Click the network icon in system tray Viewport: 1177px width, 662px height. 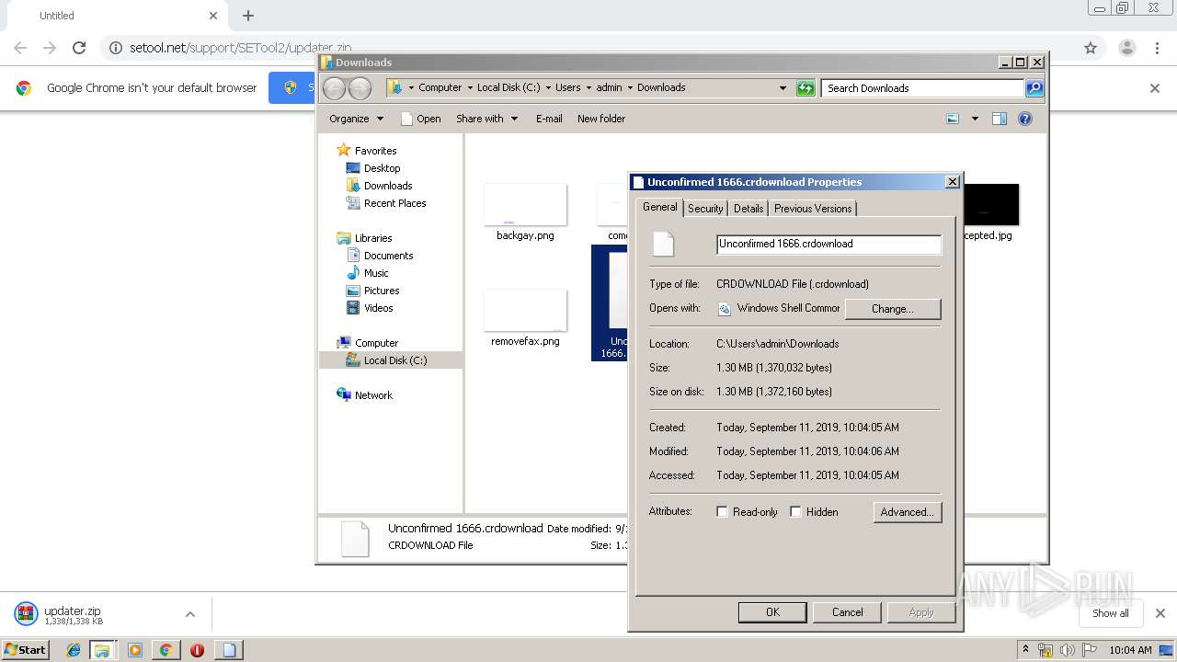[x=1046, y=650]
